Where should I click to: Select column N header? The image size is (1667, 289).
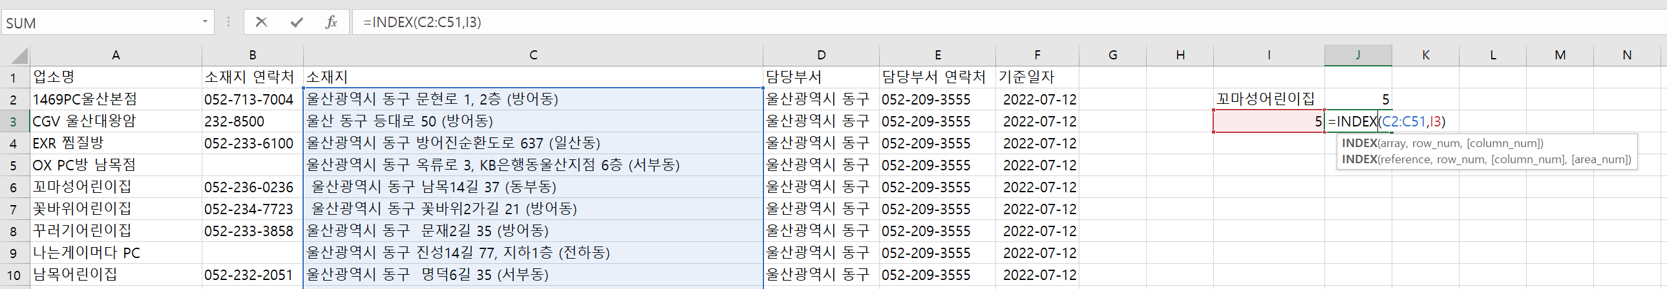(1627, 55)
